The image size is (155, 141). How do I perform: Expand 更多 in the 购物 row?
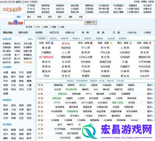click(150, 85)
